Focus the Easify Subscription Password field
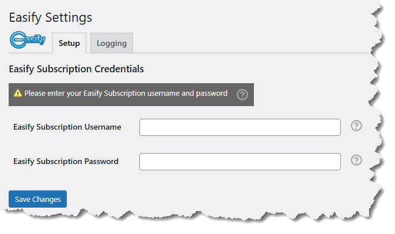 tap(240, 162)
